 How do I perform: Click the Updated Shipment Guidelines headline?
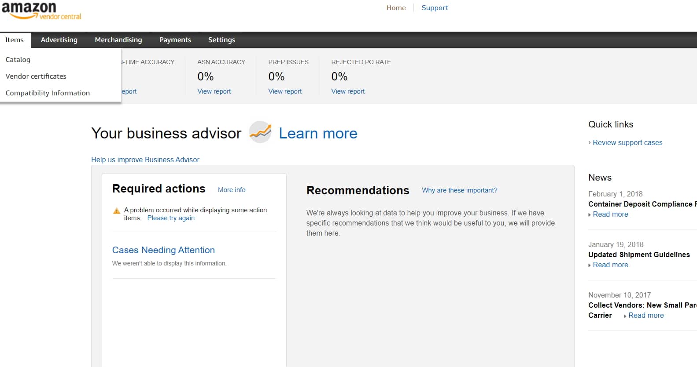639,254
